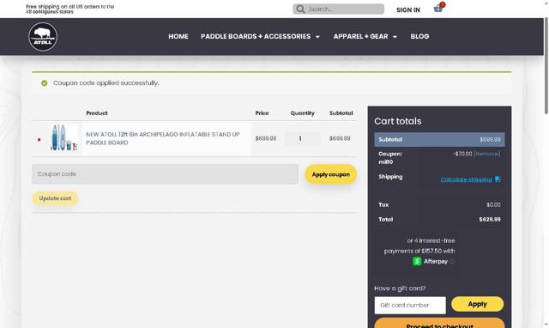Image resolution: width=549 pixels, height=328 pixels.
Task: Focus the site search field
Action: [338, 9]
